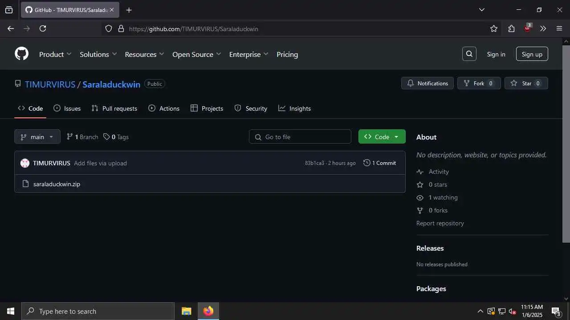Click the list all tabs chevron
This screenshot has width=570, height=320.
point(482,10)
